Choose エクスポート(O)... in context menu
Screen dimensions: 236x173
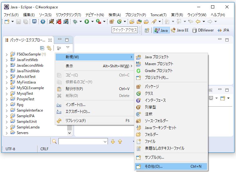coord(95,112)
